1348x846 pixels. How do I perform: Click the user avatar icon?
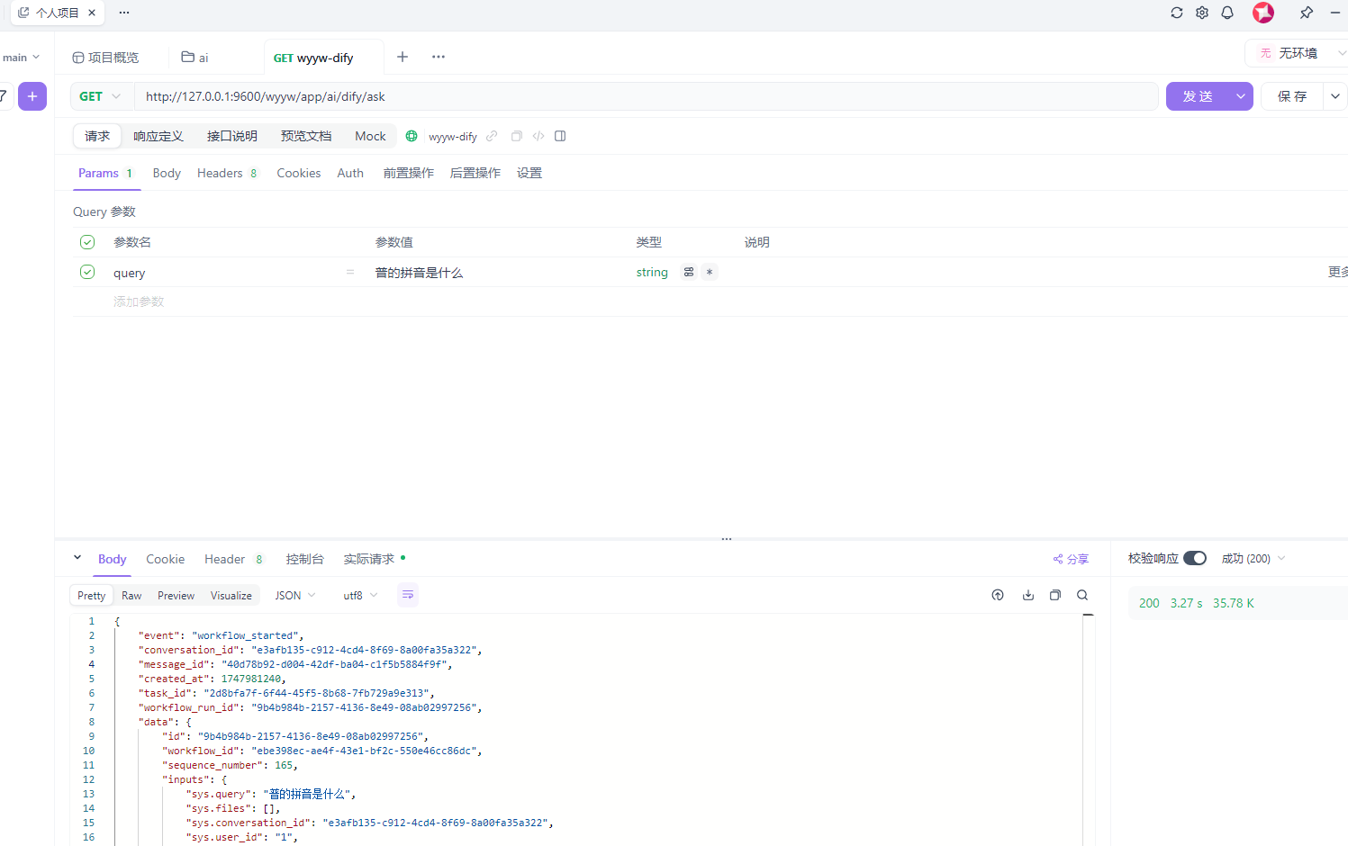point(1263,13)
